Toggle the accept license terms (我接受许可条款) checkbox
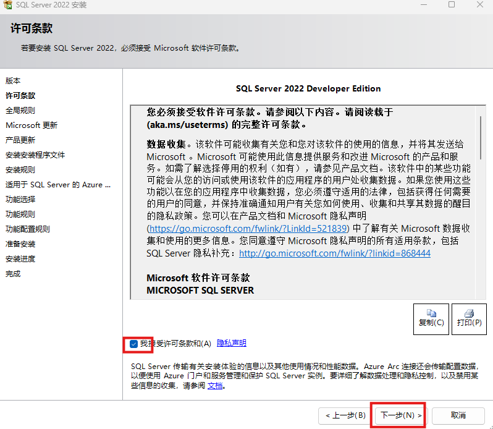The width and height of the screenshot is (493, 429). tap(134, 344)
